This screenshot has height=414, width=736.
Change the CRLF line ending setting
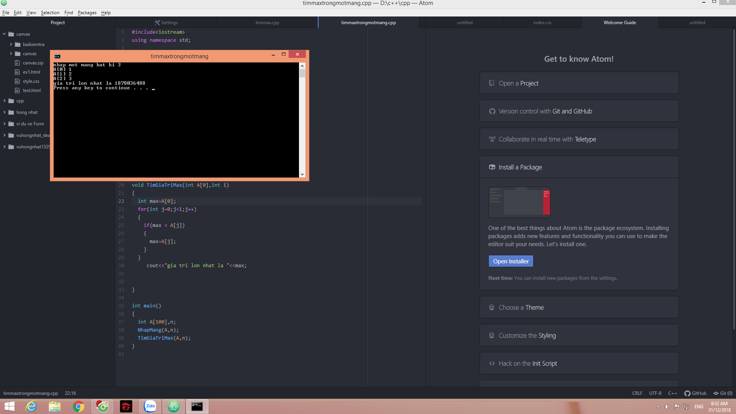637,393
